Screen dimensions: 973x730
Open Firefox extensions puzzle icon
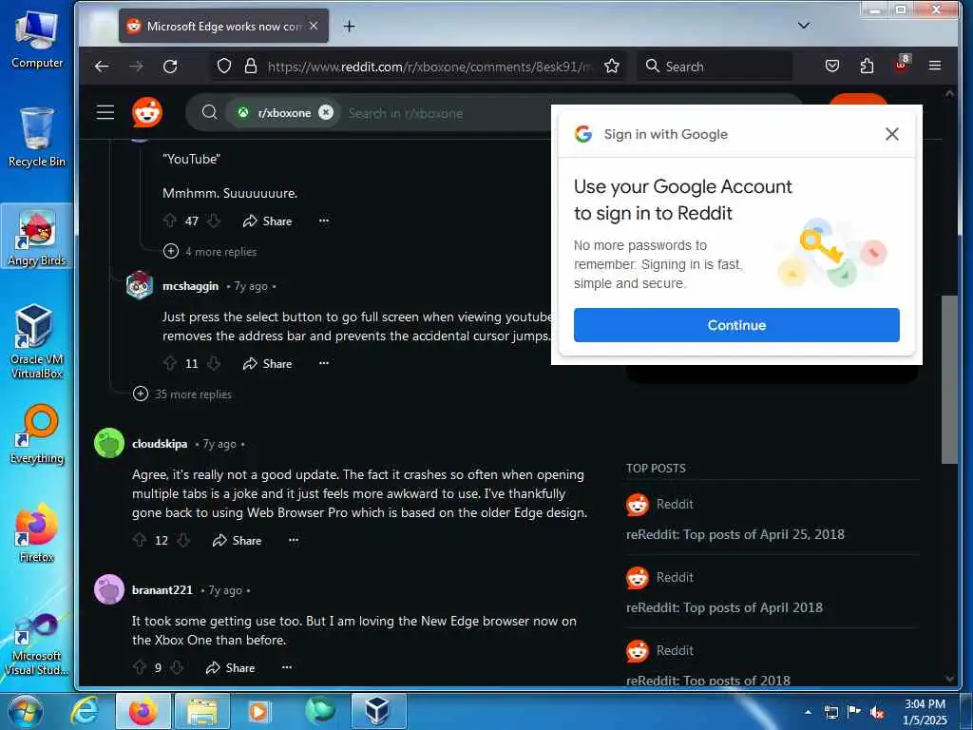tap(867, 66)
